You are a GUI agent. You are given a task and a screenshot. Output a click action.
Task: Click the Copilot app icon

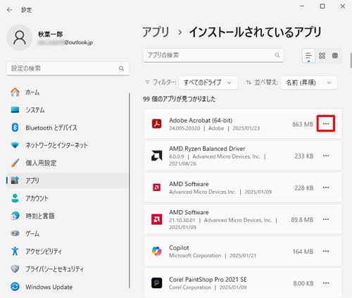pyautogui.click(x=156, y=252)
